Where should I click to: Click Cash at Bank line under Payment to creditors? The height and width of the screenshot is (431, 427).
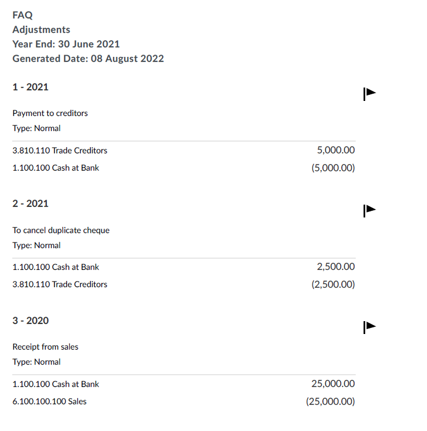pyautogui.click(x=56, y=167)
